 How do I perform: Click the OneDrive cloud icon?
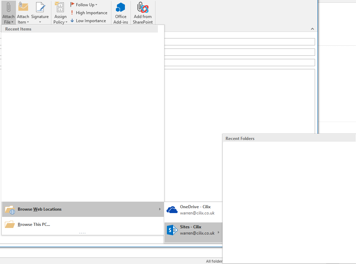click(x=172, y=210)
